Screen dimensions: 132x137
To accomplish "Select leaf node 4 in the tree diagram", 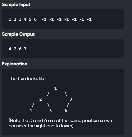I will (x=31, y=111).
